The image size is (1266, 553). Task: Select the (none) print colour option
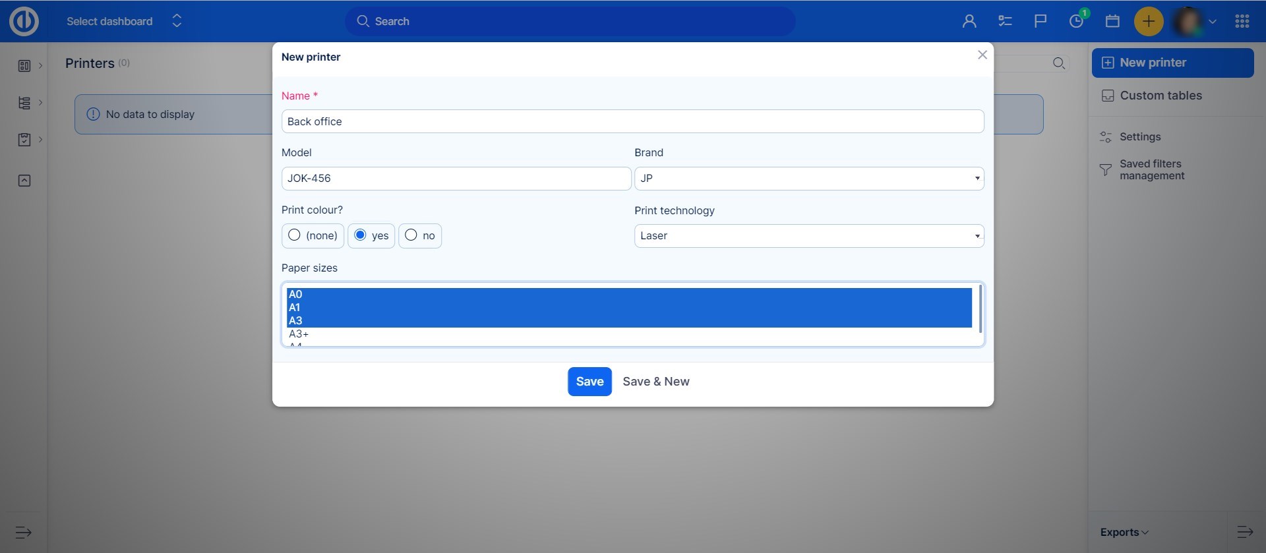coord(295,235)
